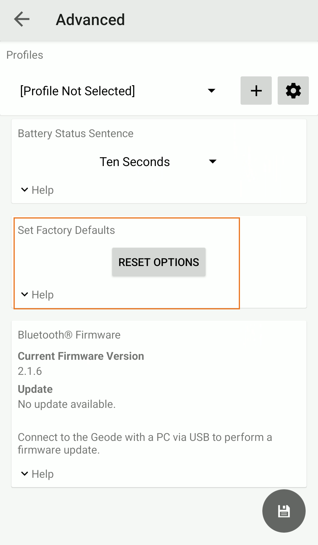Screen dimensions: 318x545
Task: Expand Help under Set Factory Defaults
Action: point(43,295)
